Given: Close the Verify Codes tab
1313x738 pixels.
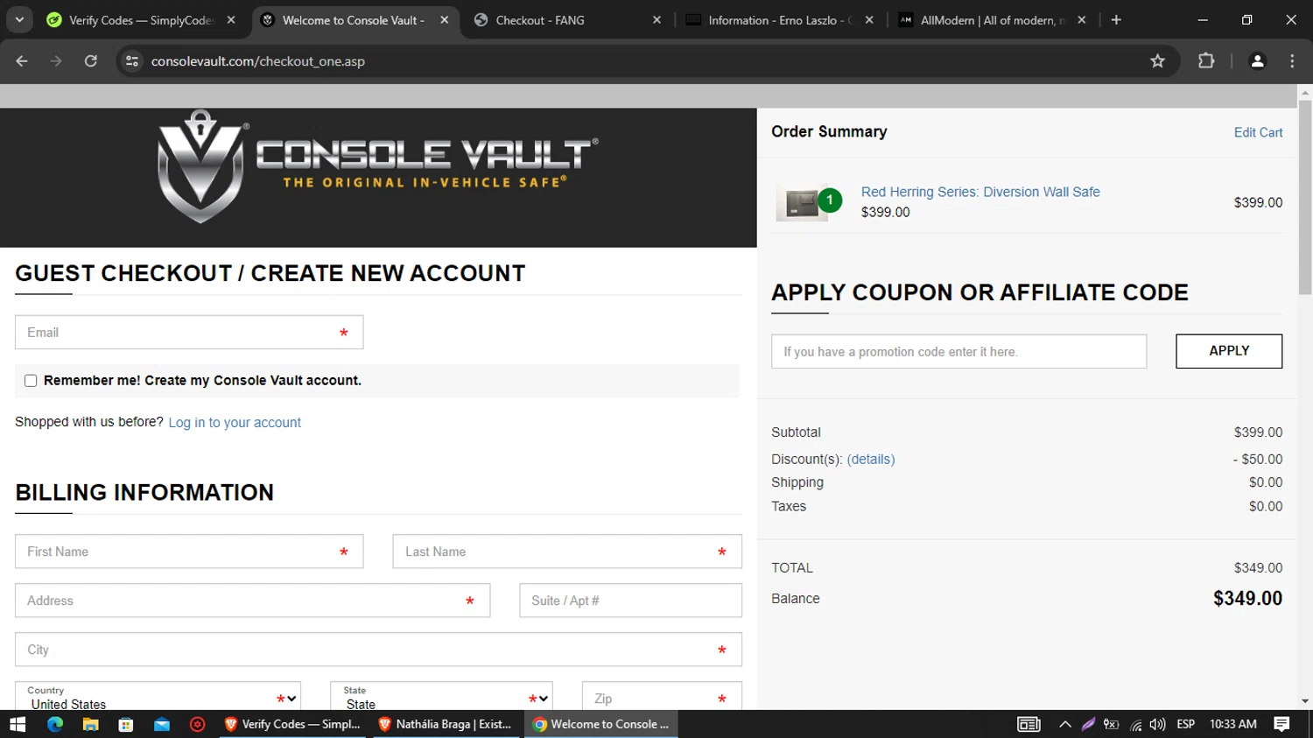Looking at the screenshot, I should coord(231,20).
